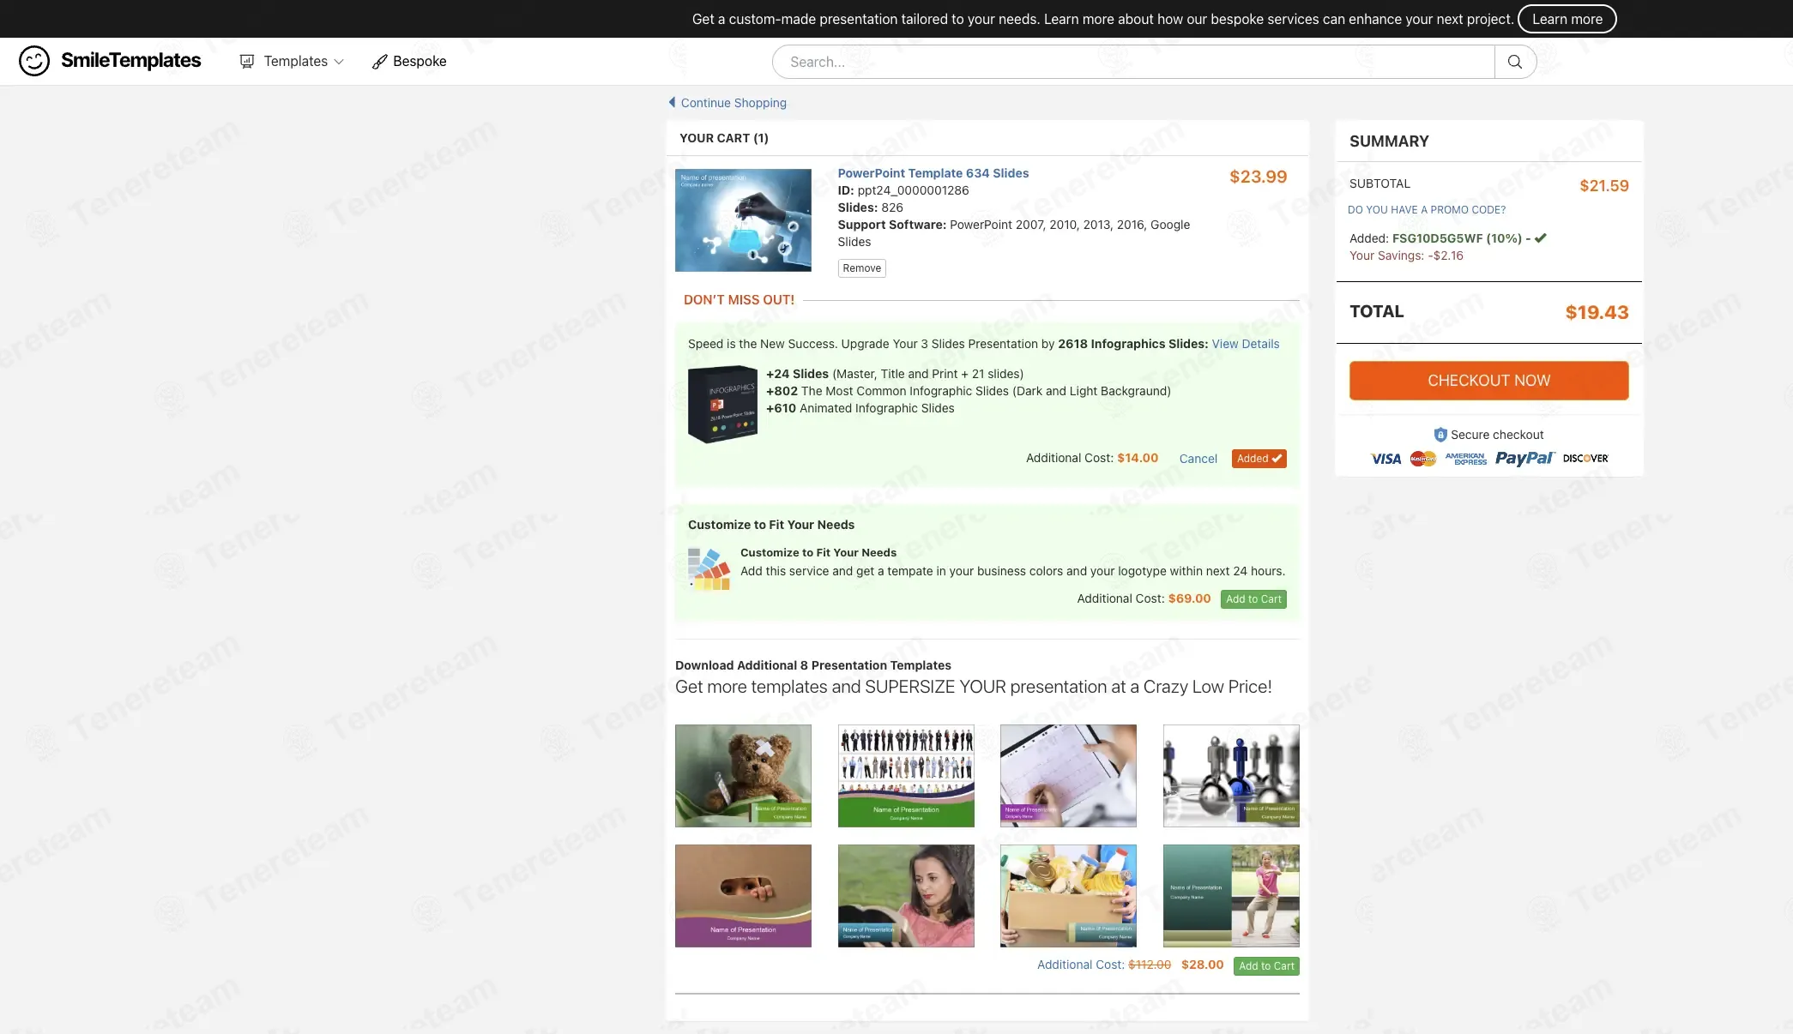Image resolution: width=1793 pixels, height=1034 pixels.
Task: Open the Bespoke menu item
Action: click(409, 62)
